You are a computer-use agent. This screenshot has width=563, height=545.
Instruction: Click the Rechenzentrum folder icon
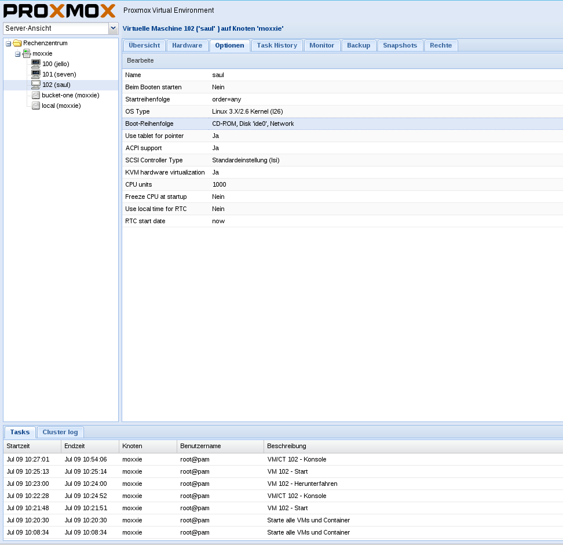pos(17,43)
